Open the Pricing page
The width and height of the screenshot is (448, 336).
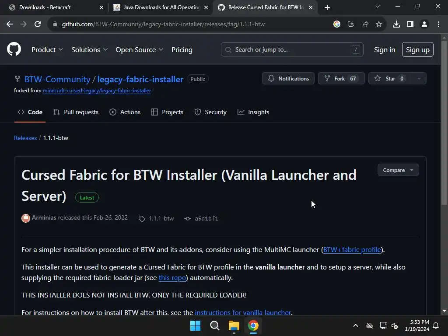coord(182,50)
